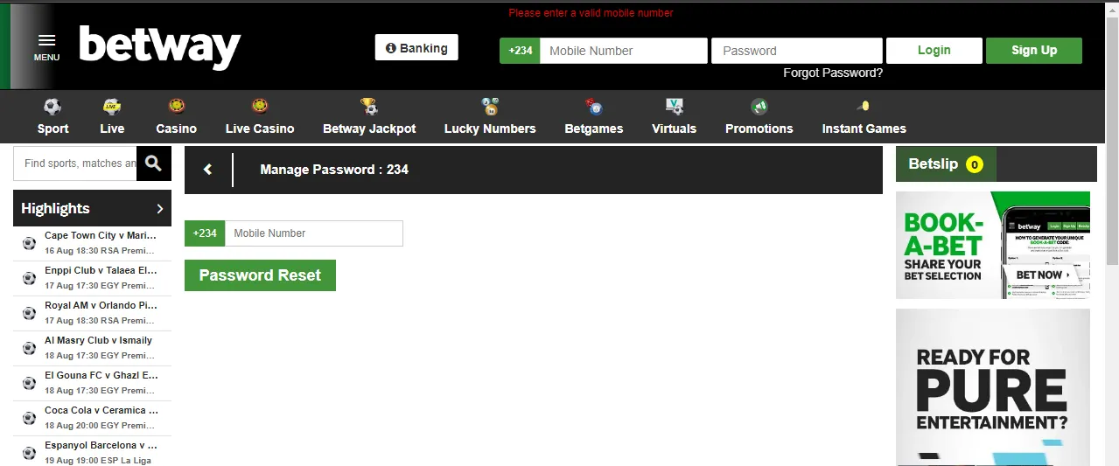Viewport: 1119px width, 466px height.
Task: Open the Sport menu label
Action: coord(52,129)
